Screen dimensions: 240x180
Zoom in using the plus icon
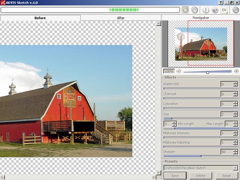tap(236, 71)
